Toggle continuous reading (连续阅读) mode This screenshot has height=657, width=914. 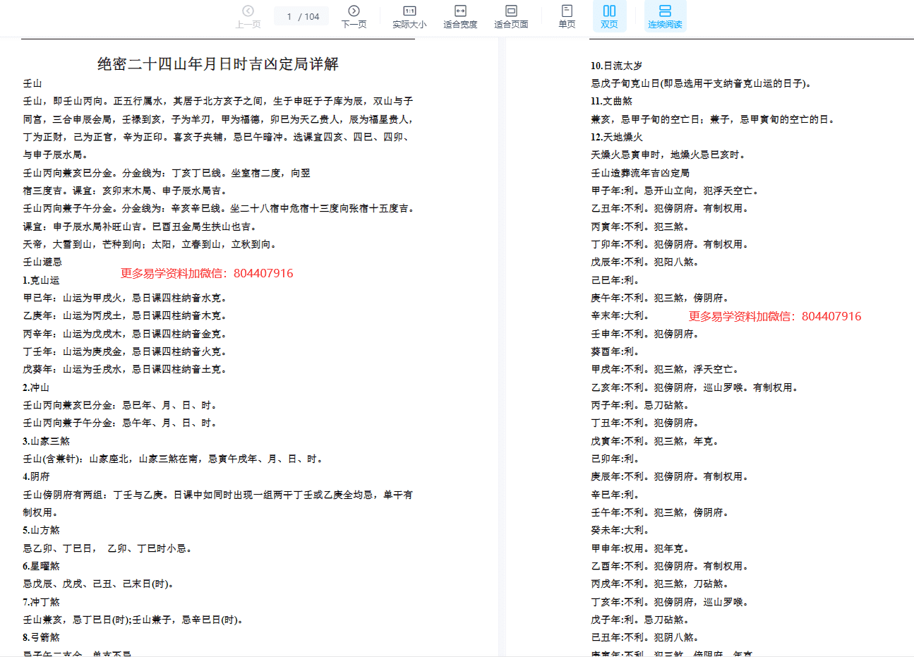click(x=665, y=16)
